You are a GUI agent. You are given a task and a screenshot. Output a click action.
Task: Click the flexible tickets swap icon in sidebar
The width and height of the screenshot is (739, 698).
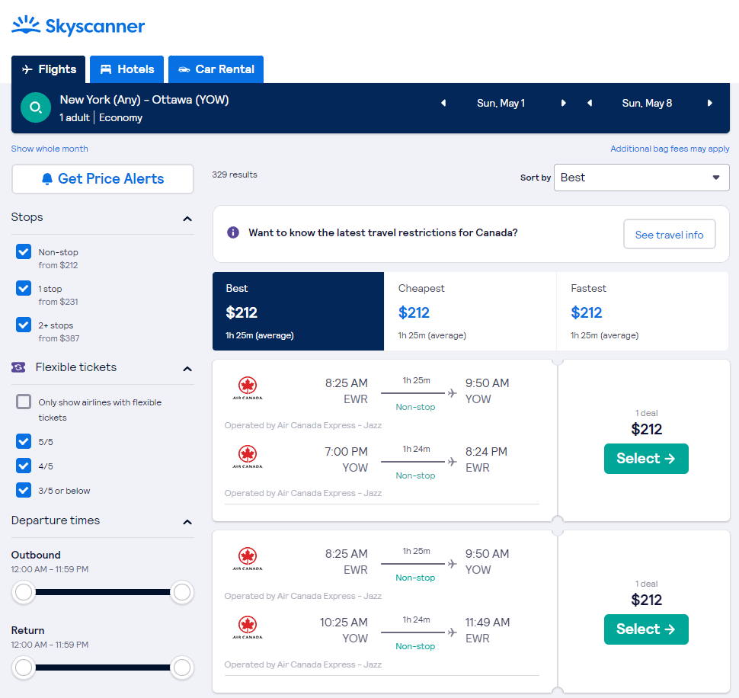coord(21,367)
